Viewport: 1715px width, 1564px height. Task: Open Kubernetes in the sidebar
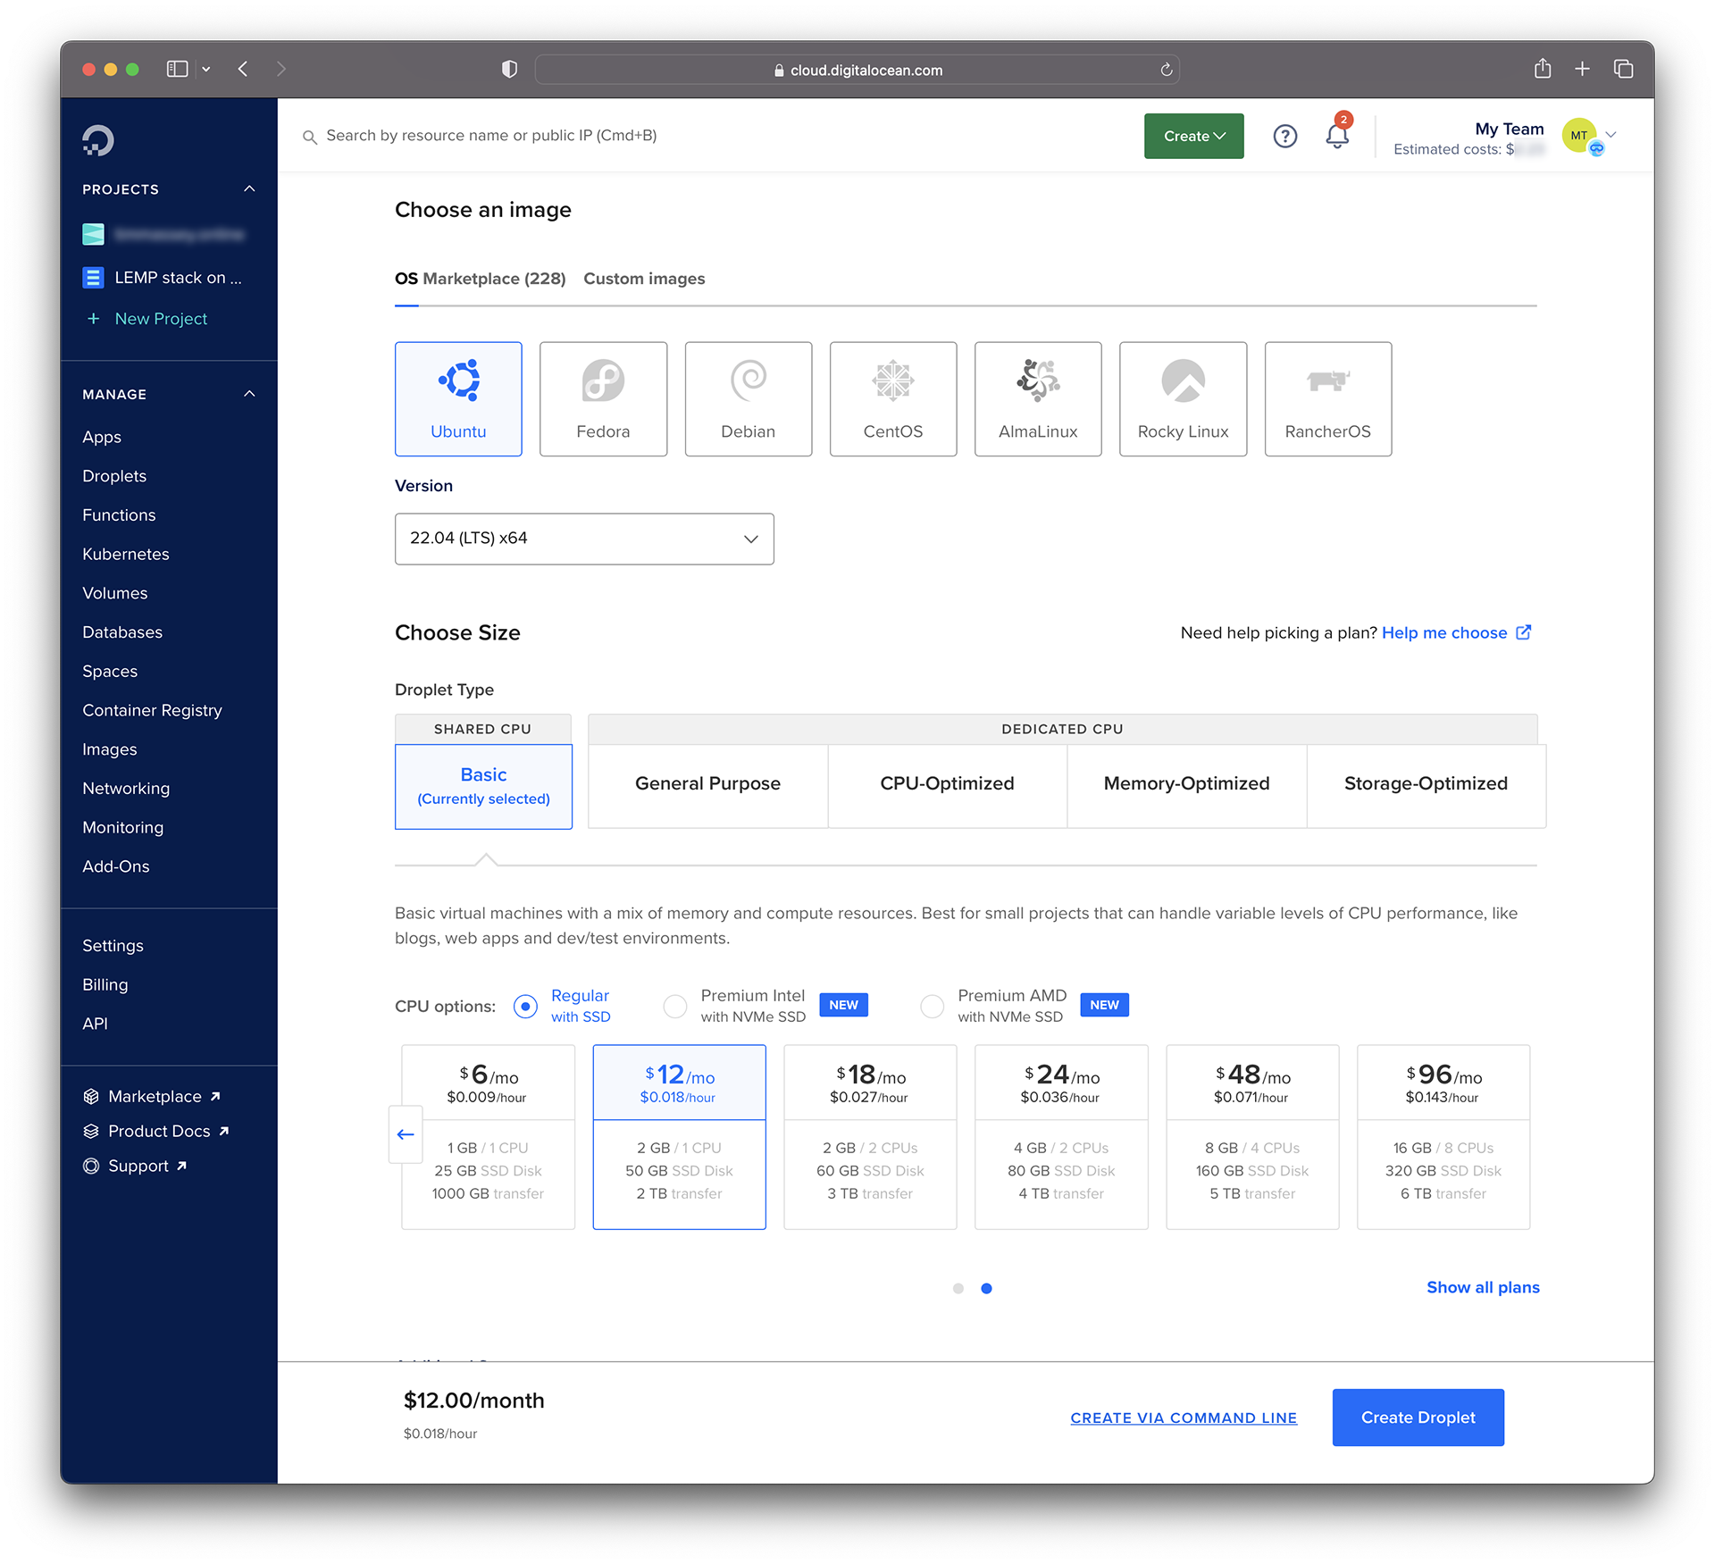coord(126,554)
